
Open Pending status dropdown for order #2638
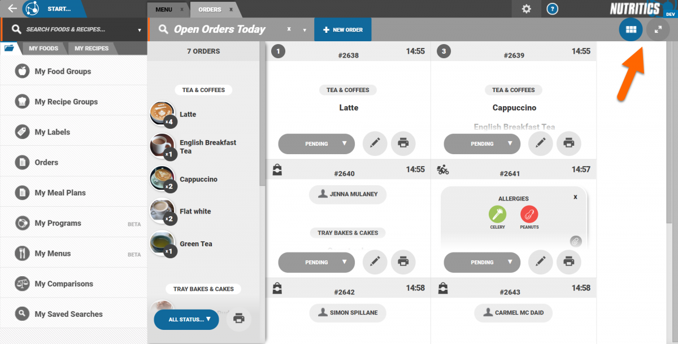coord(316,143)
